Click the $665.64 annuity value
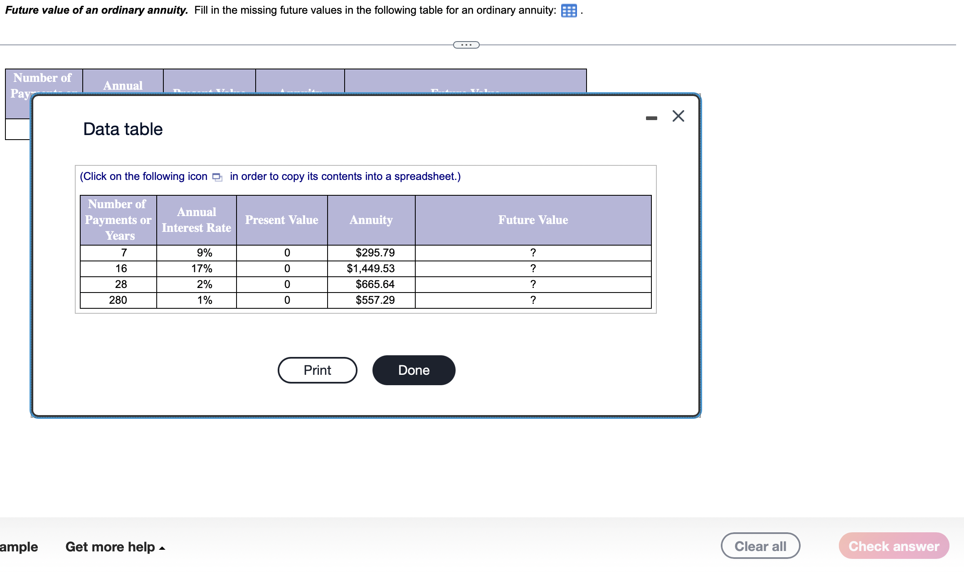964x578 pixels. (374, 284)
